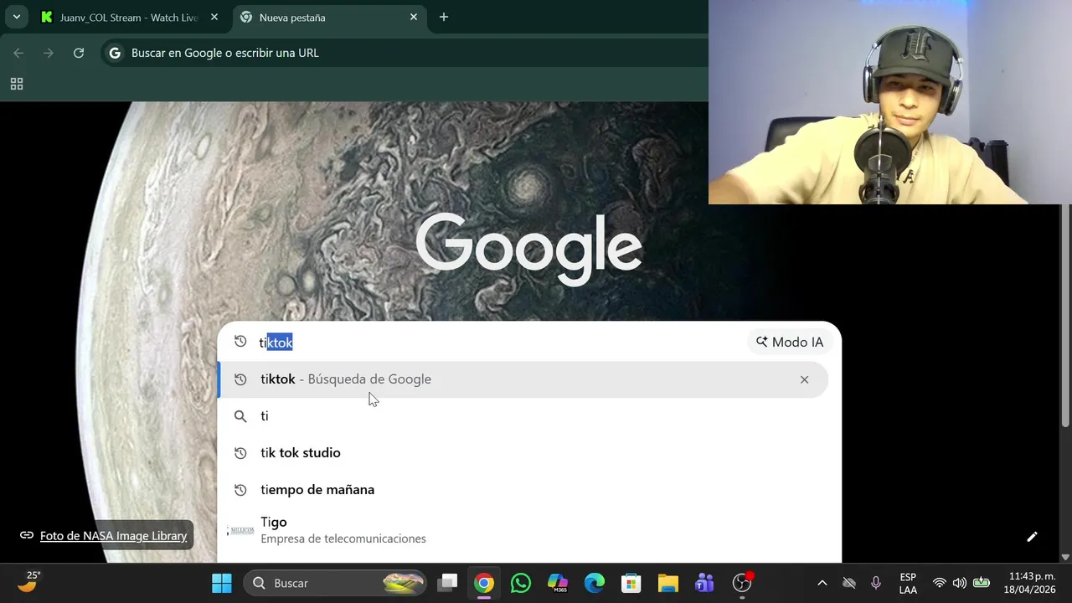Viewport: 1072px width, 603px height.
Task: Select the Tigo telecom company suggestion
Action: 523,530
